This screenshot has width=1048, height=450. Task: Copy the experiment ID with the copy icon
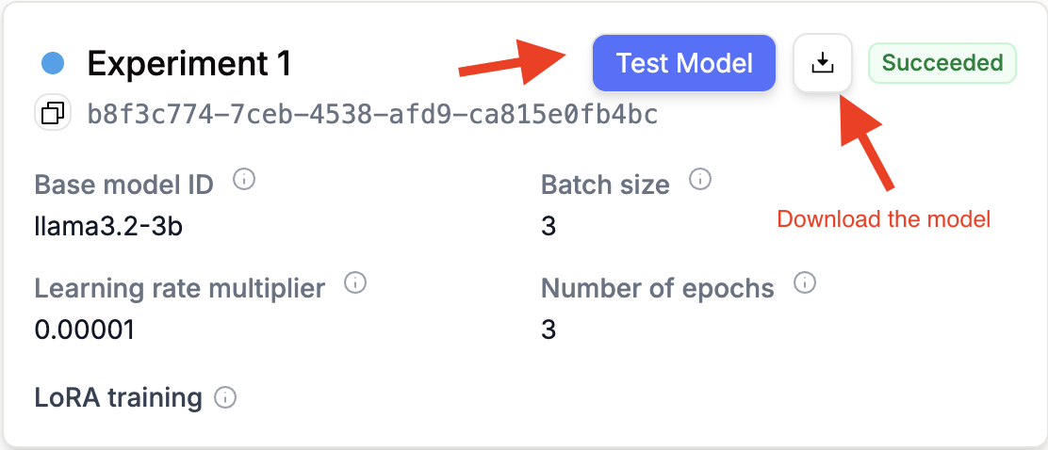click(53, 114)
